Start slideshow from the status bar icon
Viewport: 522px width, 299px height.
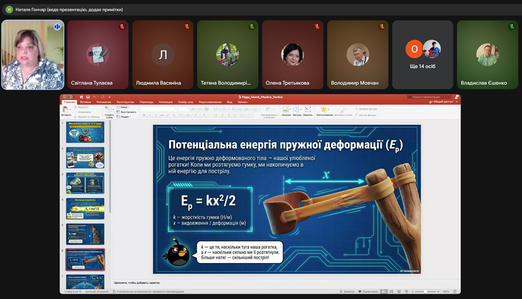pos(406,292)
